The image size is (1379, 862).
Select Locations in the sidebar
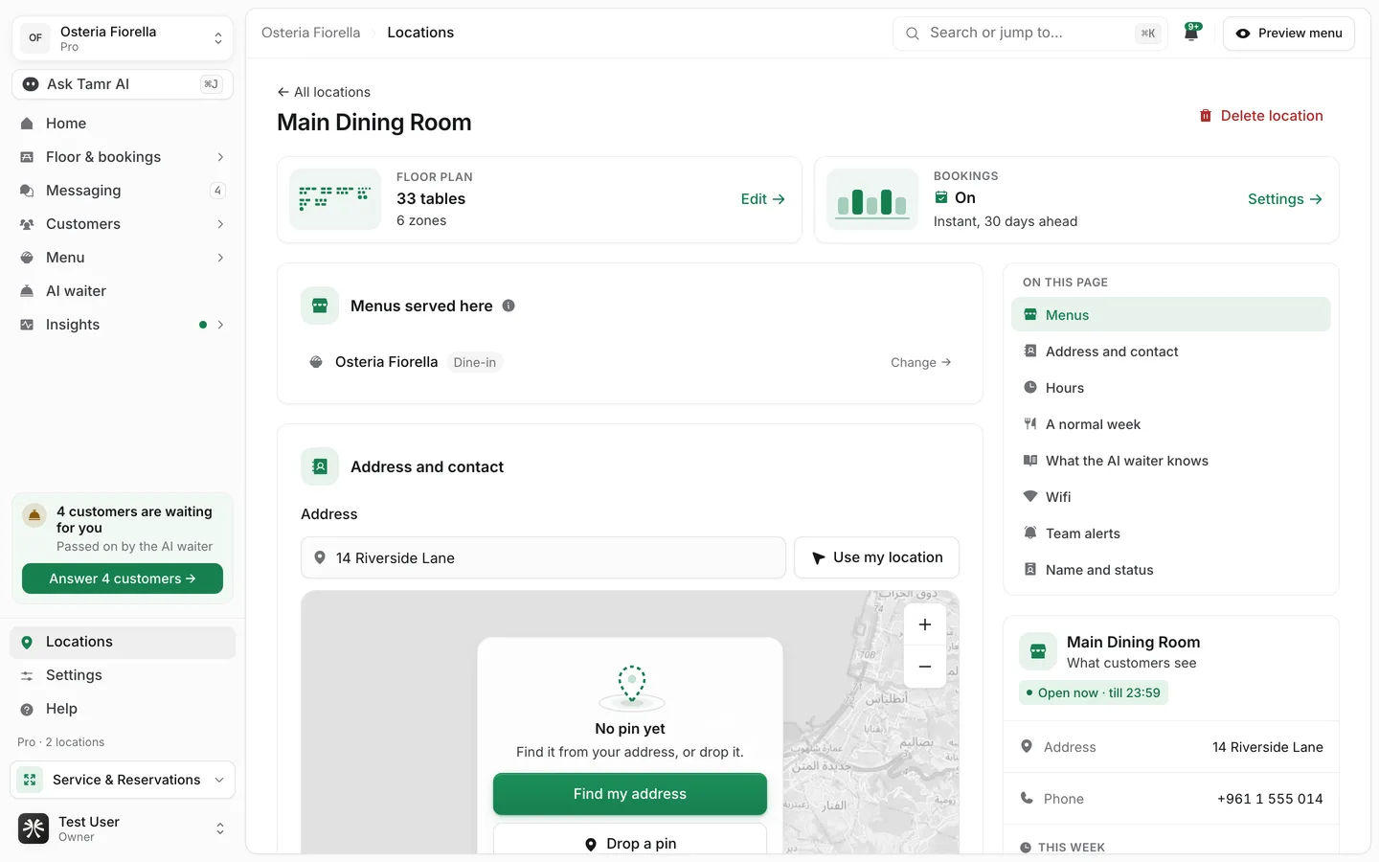coord(123,642)
